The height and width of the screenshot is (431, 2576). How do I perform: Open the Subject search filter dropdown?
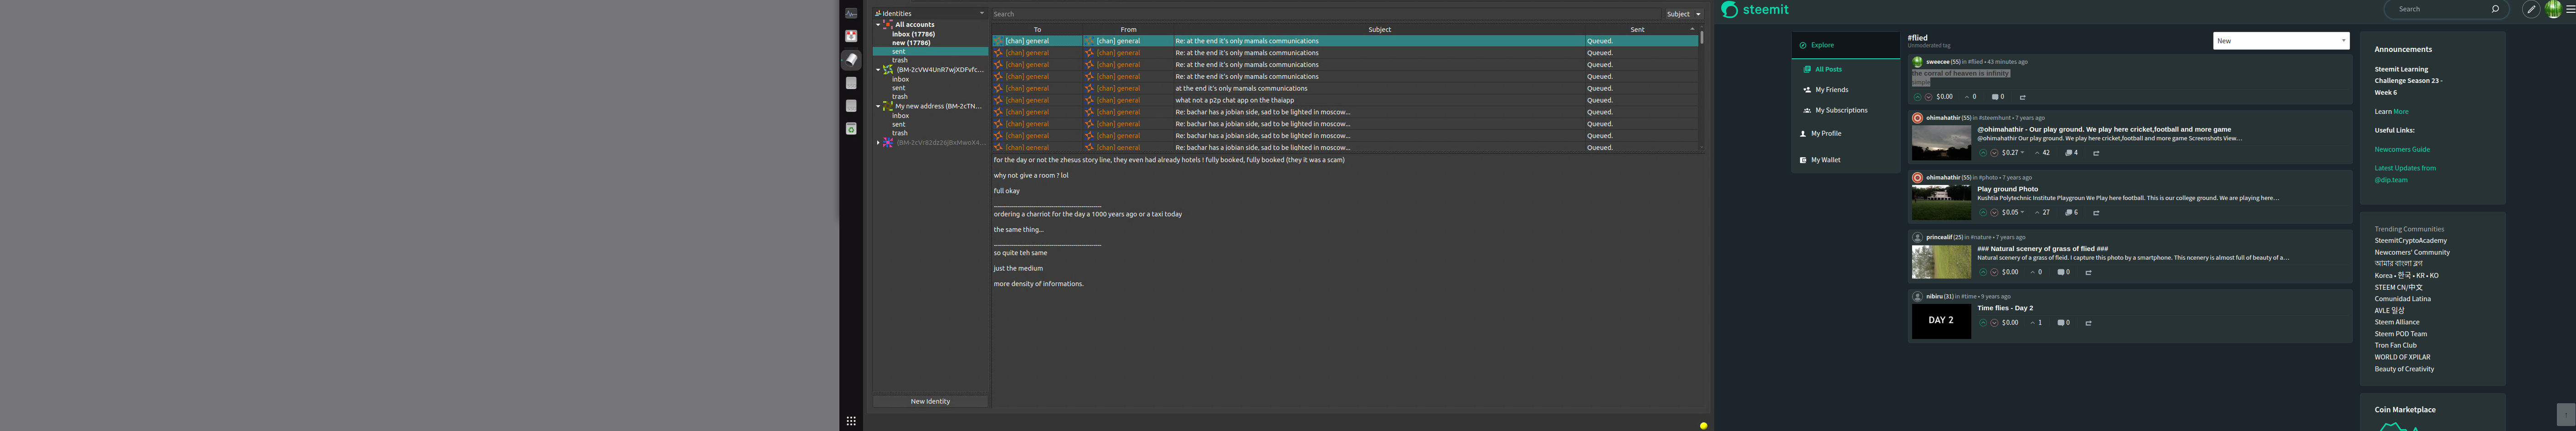click(x=1683, y=14)
